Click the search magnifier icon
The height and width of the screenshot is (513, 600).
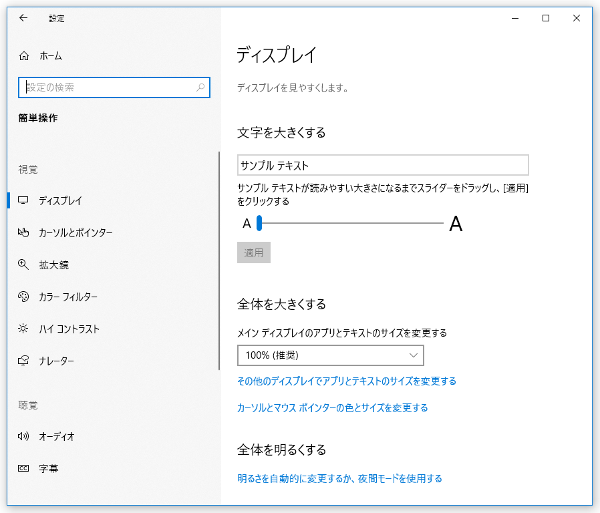[200, 88]
